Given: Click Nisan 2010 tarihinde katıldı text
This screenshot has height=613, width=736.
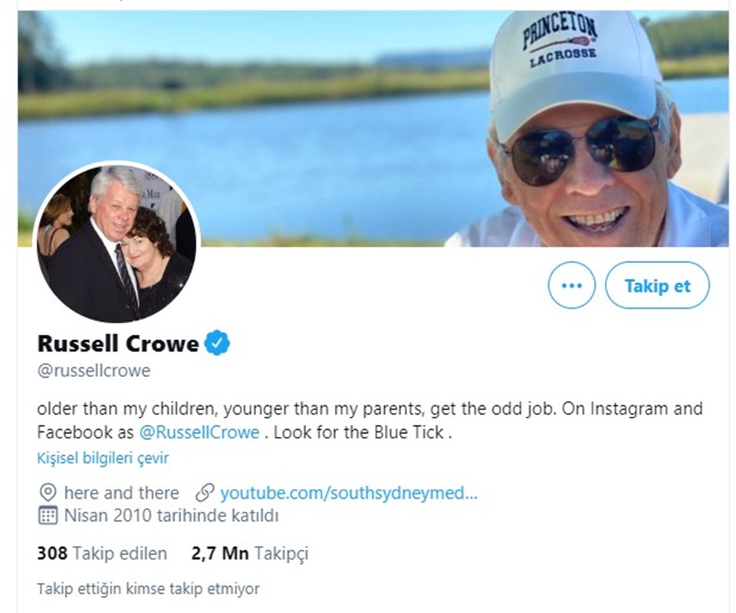Looking at the screenshot, I should (x=171, y=516).
